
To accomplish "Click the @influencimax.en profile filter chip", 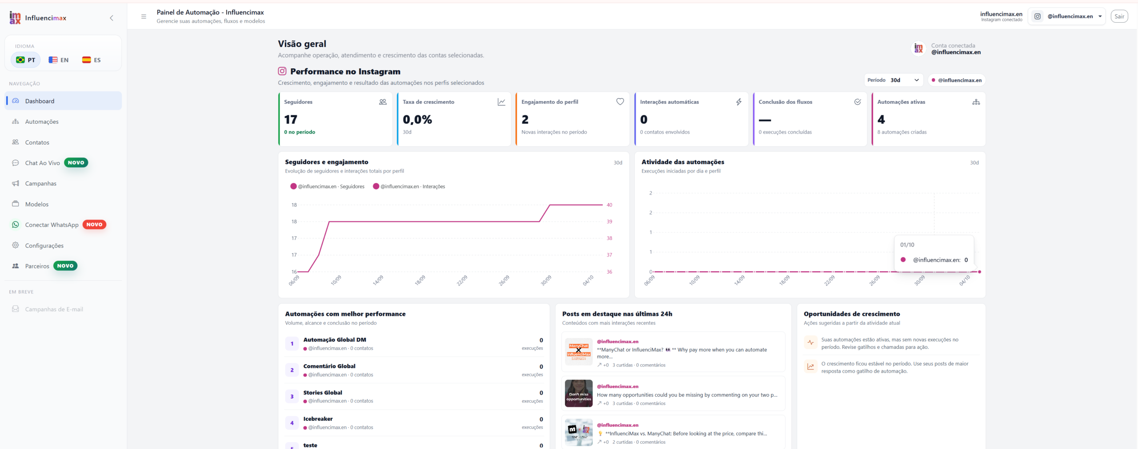I will point(956,80).
